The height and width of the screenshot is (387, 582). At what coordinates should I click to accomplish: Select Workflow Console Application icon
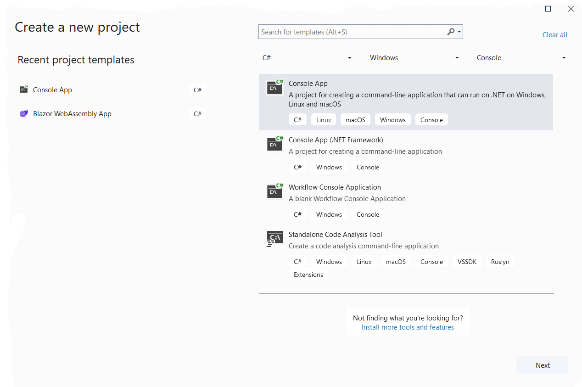274,191
